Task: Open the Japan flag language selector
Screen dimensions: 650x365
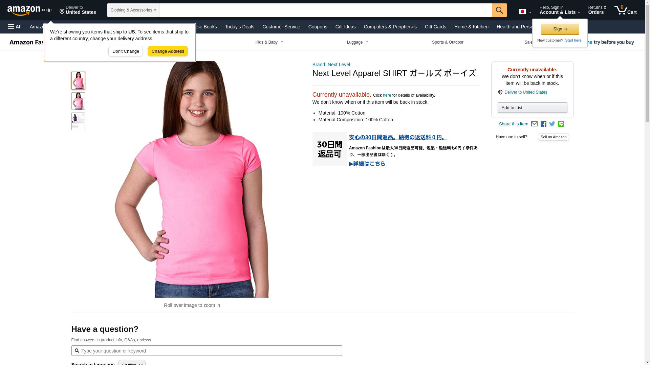Action: (x=525, y=12)
